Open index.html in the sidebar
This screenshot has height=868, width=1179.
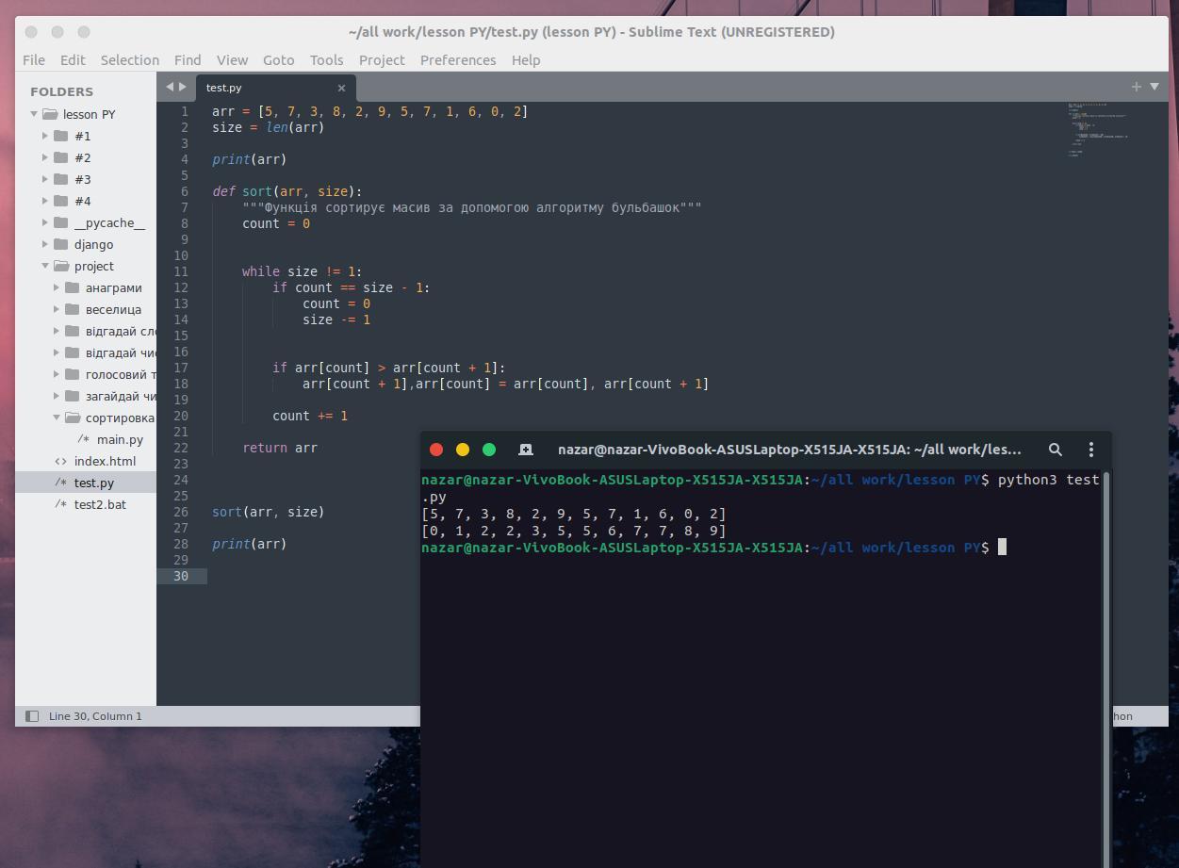105,461
